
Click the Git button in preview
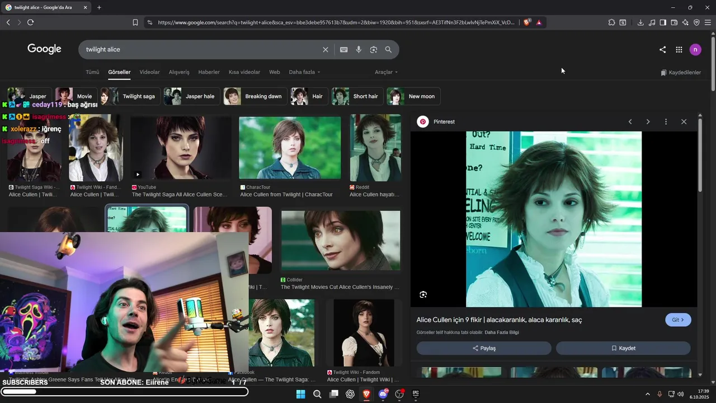coord(678,320)
